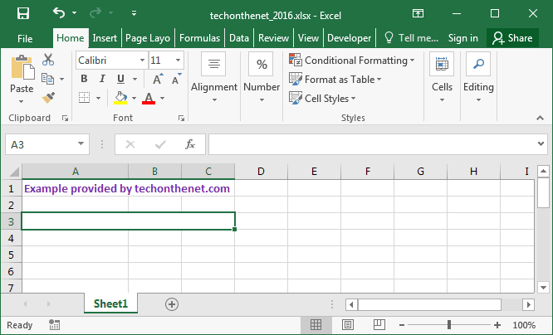The height and width of the screenshot is (335, 553).
Task: Expand the formula bar chevron
Action: point(541,143)
